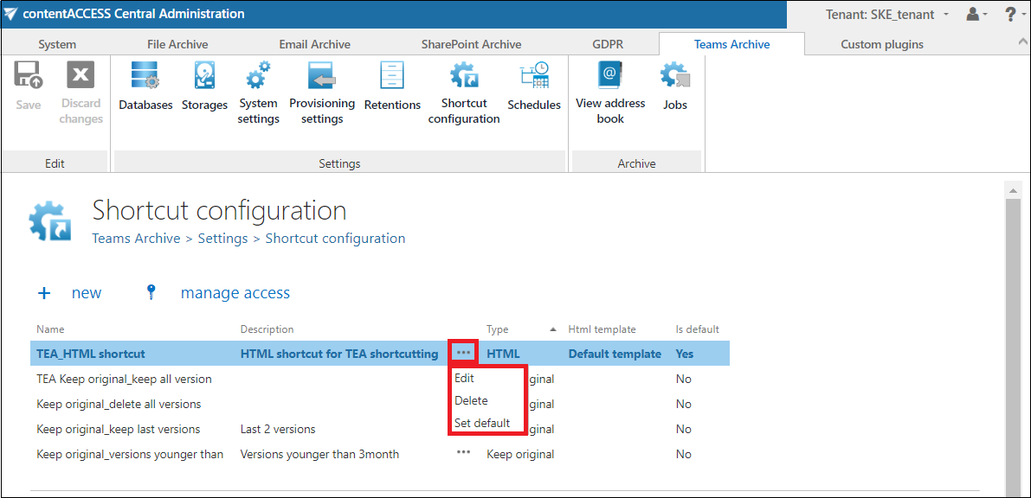
Task: Switch to the Email Archive tab
Action: (x=314, y=44)
